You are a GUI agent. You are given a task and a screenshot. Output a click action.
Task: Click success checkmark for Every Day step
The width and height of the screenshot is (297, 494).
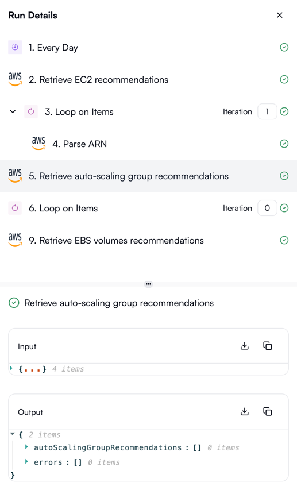click(x=284, y=47)
